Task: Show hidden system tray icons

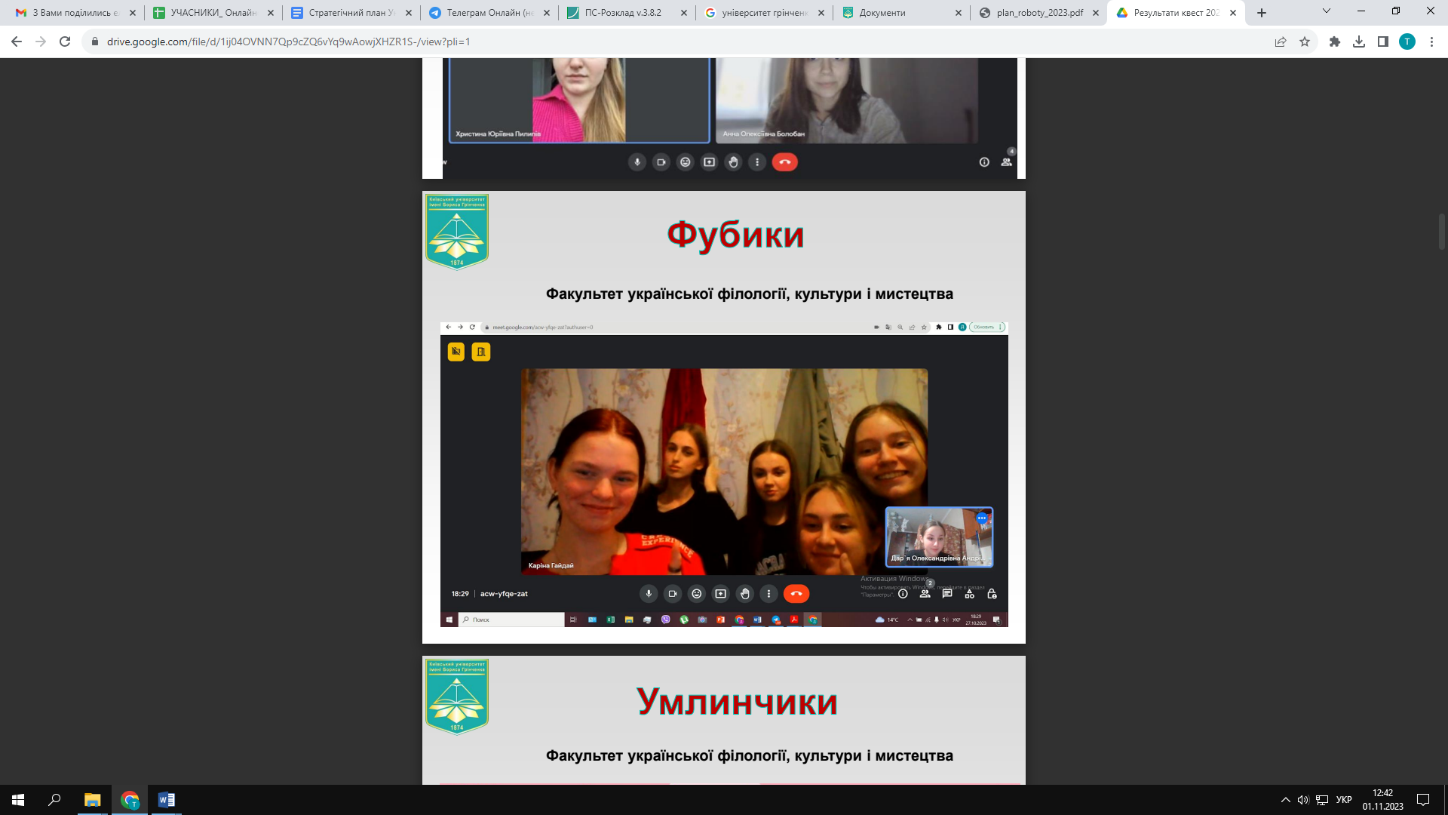Action: 1285,800
